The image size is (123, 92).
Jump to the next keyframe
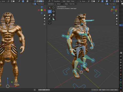tap(47, 90)
